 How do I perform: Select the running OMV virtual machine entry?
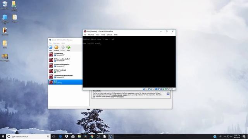(65, 82)
